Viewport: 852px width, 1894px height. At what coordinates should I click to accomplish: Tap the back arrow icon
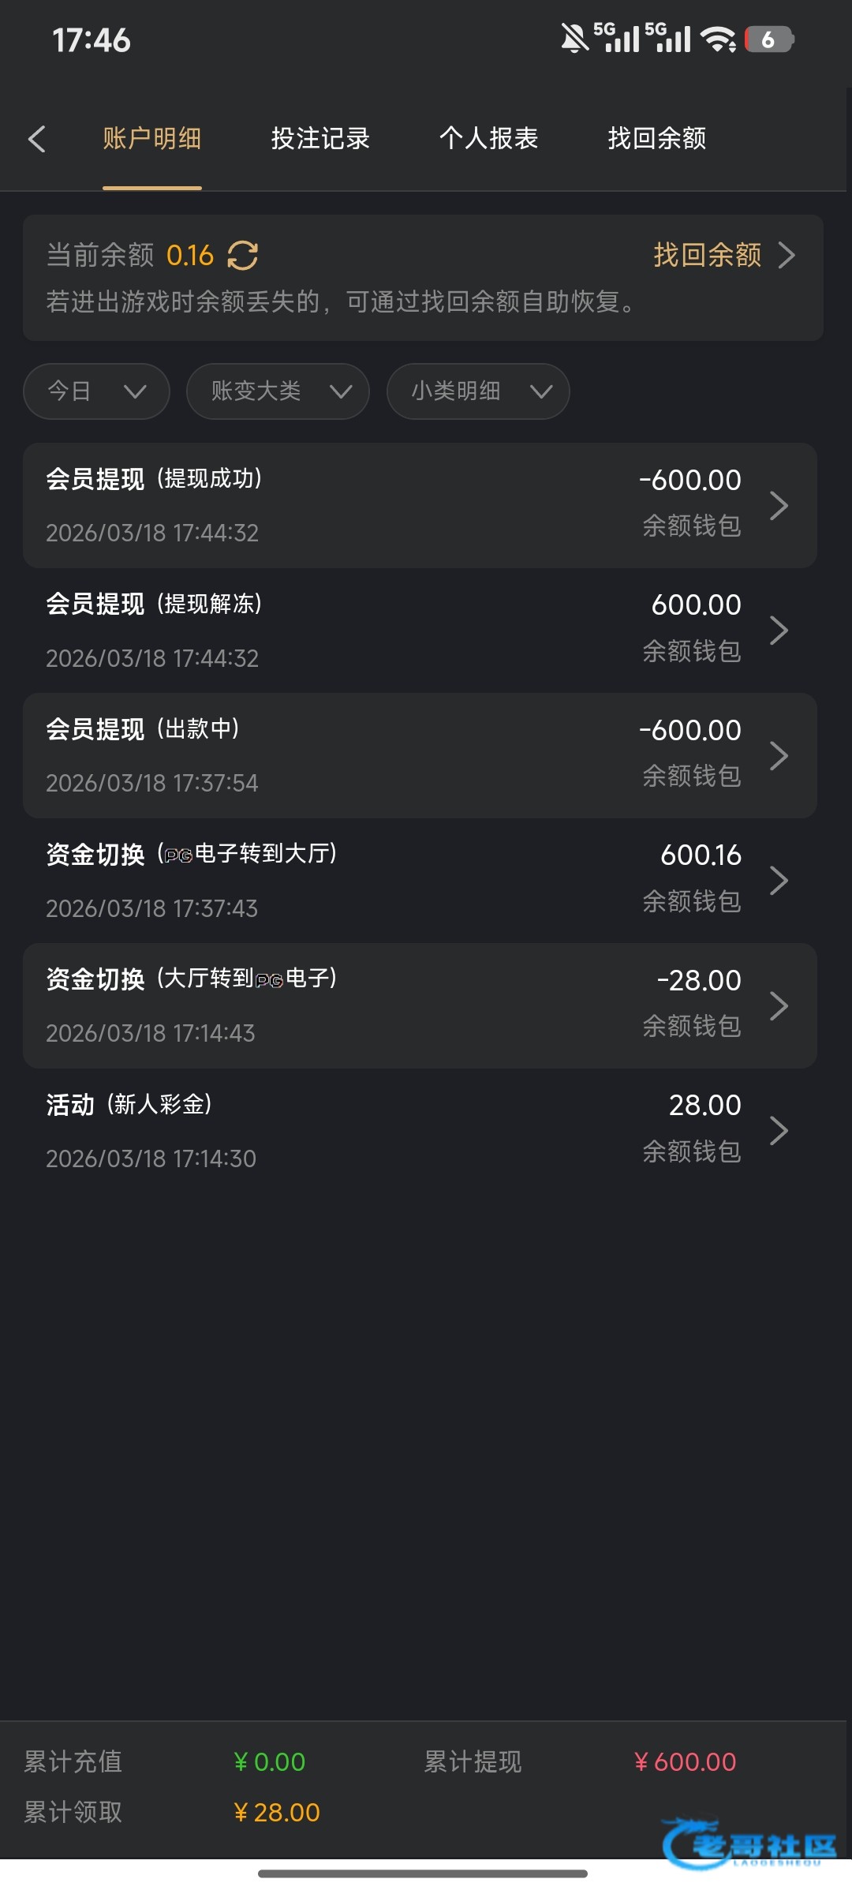point(37,139)
